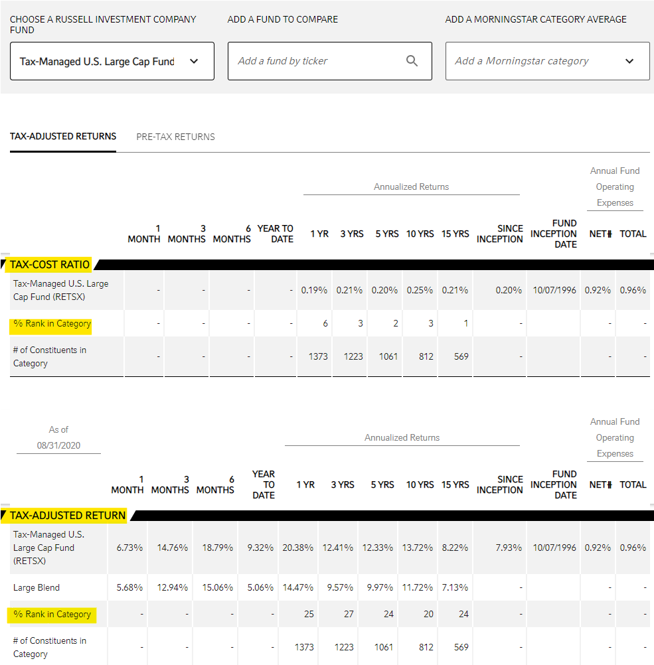
Task: Click the Large Blend row label
Action: point(37,587)
